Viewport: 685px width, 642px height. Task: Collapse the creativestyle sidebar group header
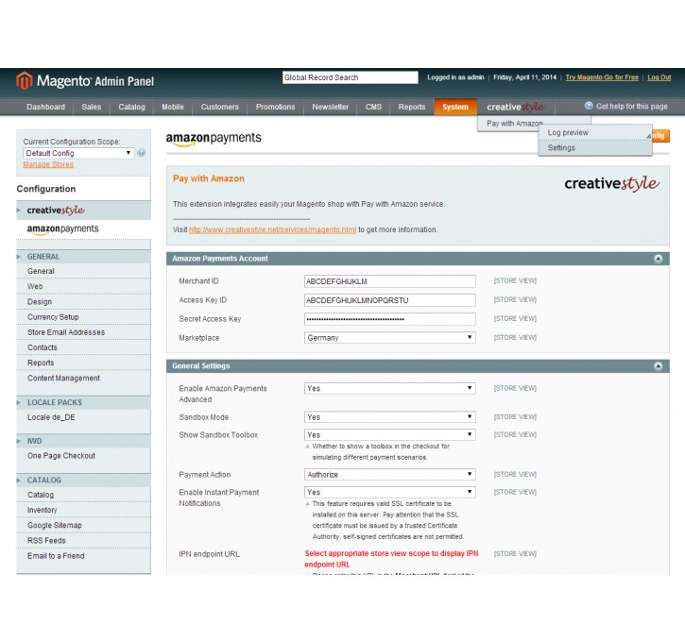tap(83, 211)
